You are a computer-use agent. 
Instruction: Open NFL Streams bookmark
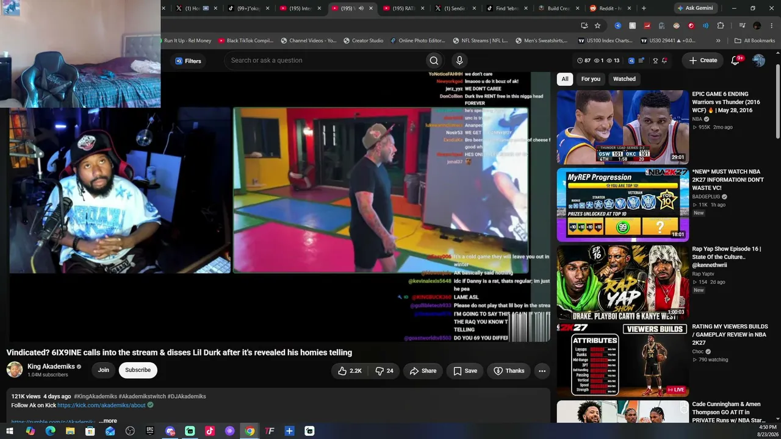click(x=480, y=41)
